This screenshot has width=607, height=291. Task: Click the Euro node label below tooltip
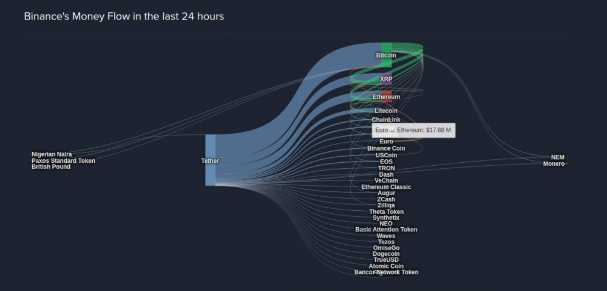[x=386, y=142]
